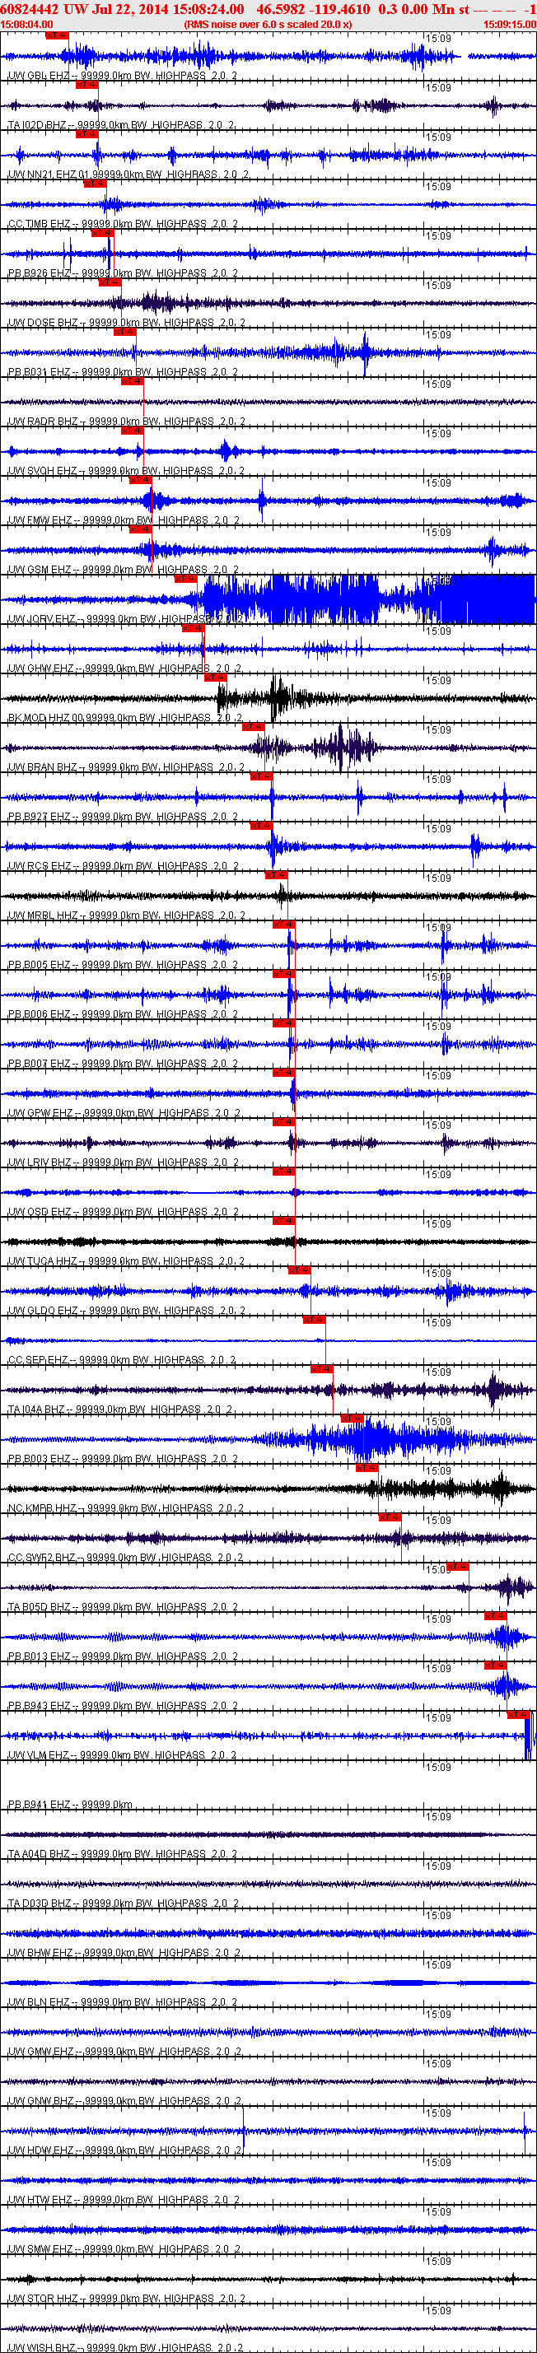This screenshot has height=2353, width=537.
Task: Click the red pick marker on BK MOD trace
Action: pos(216,676)
